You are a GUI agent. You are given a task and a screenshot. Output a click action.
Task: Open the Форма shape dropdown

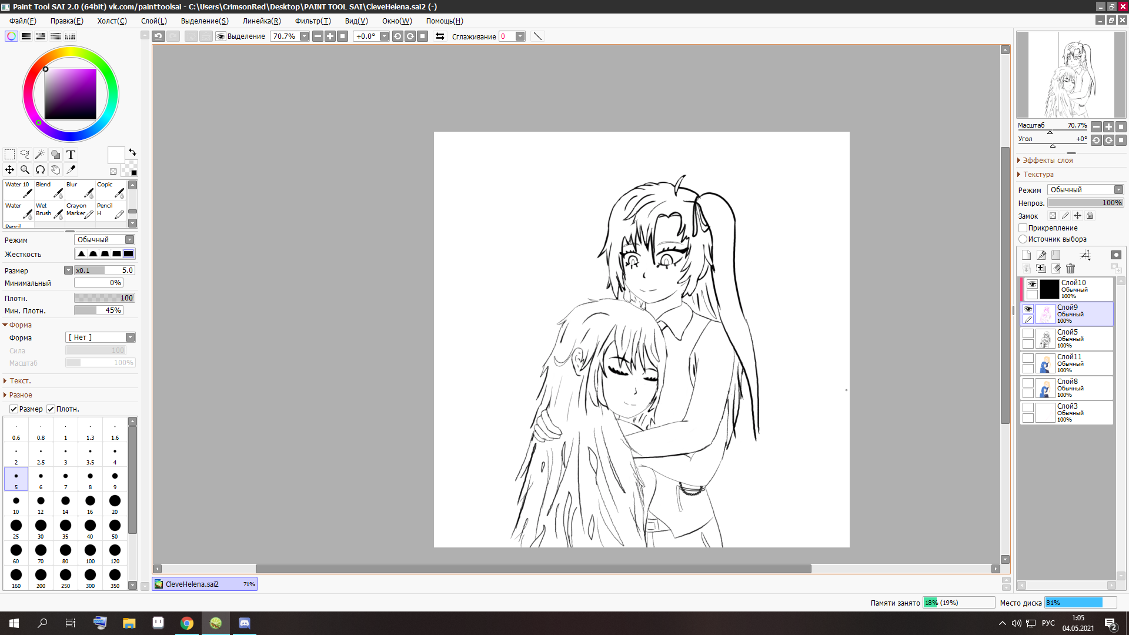[100, 337]
